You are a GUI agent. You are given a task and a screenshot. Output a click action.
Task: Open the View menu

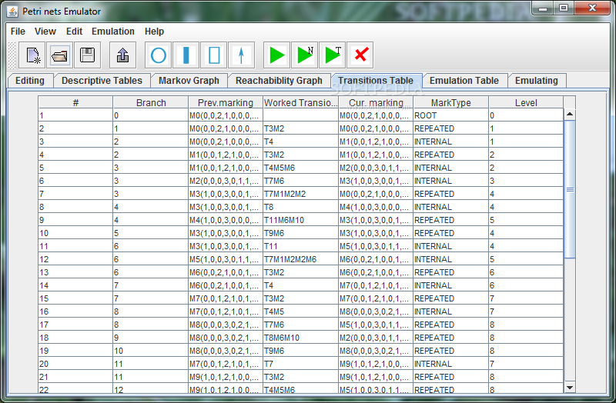click(x=45, y=32)
